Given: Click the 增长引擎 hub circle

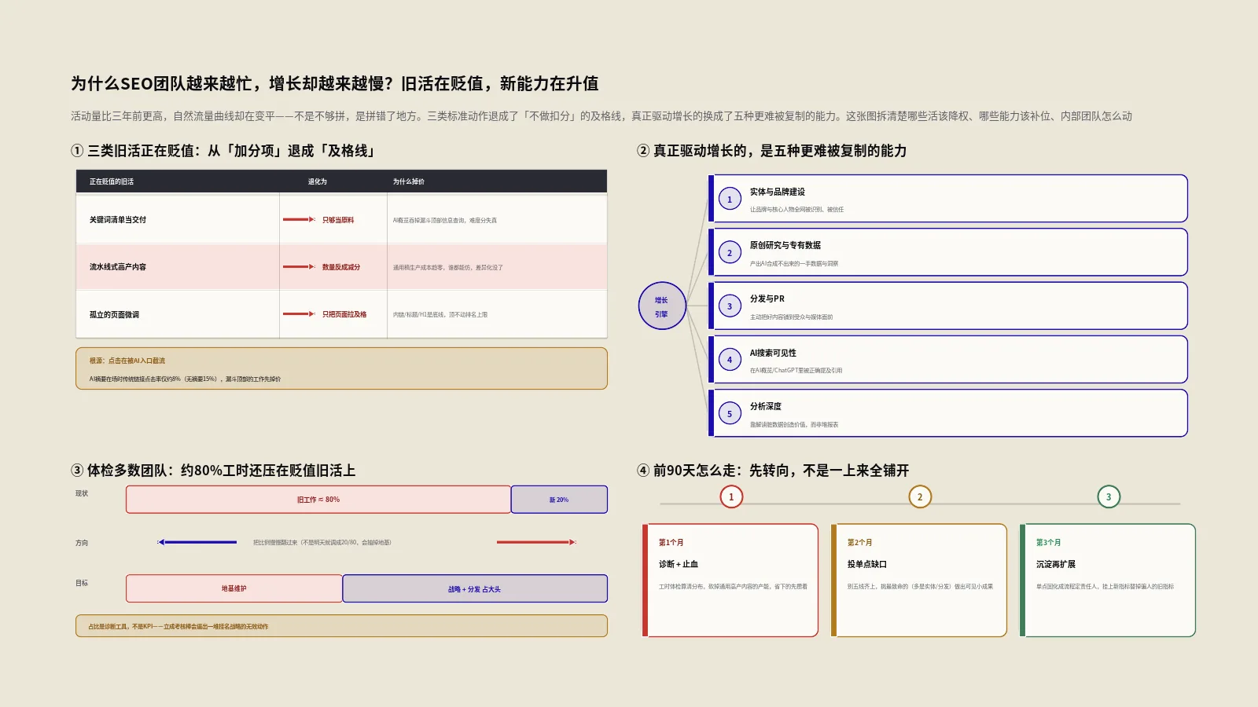Looking at the screenshot, I should (x=662, y=306).
